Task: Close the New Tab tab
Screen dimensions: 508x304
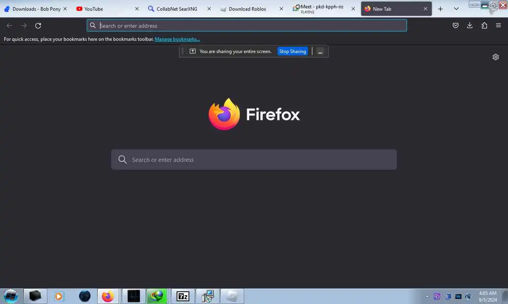Action: tap(425, 9)
